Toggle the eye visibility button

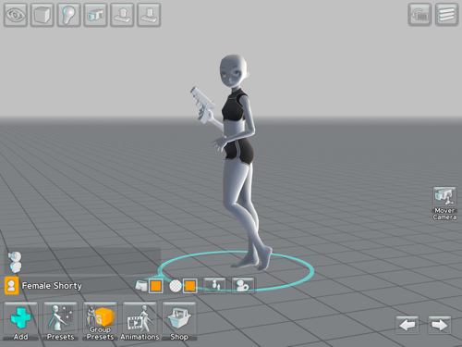point(16,15)
